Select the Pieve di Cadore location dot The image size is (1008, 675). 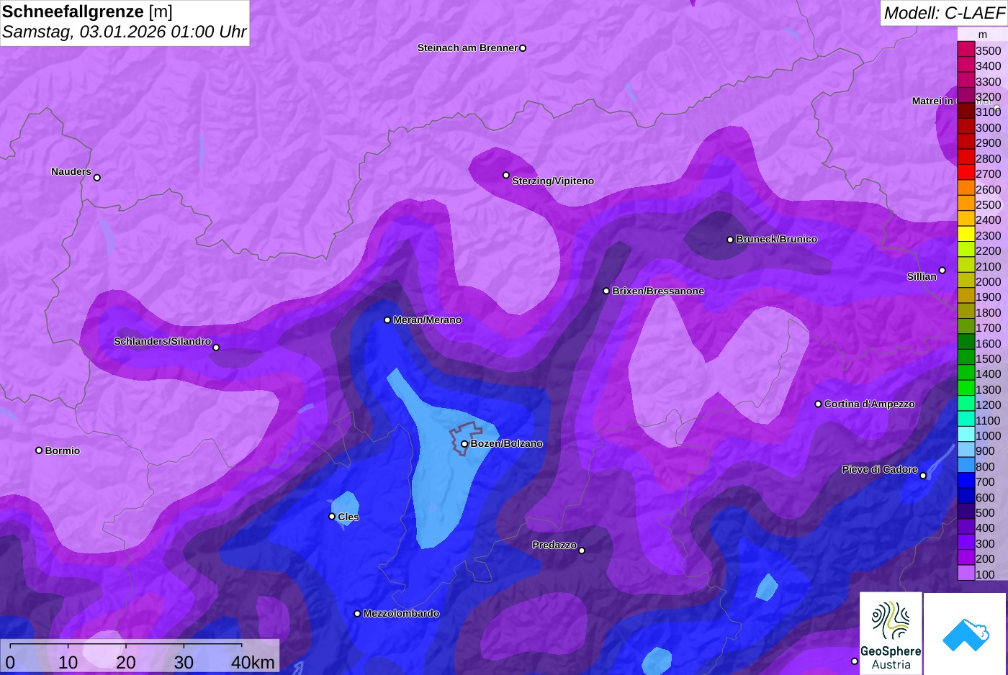tap(923, 475)
